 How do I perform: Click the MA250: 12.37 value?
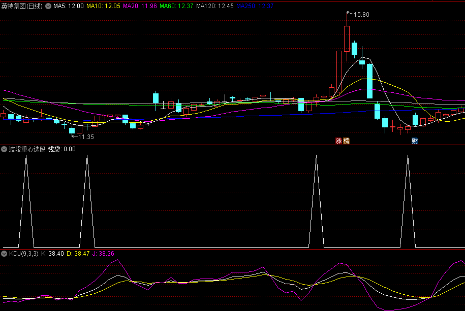point(255,6)
